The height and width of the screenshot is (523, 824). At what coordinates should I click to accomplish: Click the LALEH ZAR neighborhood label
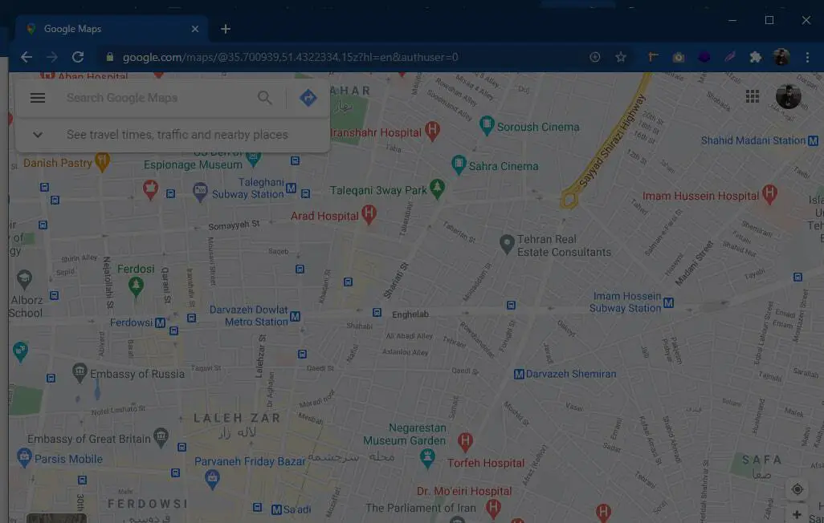(237, 418)
